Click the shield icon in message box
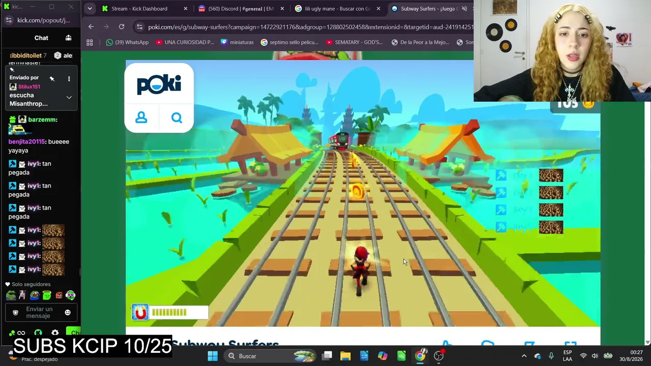Screen dimensions: 651x366 [15, 313]
